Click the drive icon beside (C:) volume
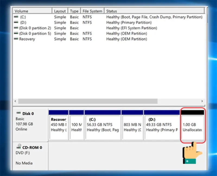Screen dimensions: 217x176 coord(16,17)
